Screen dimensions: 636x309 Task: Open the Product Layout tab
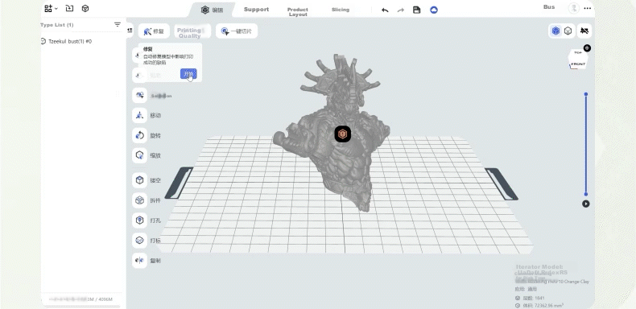click(298, 12)
